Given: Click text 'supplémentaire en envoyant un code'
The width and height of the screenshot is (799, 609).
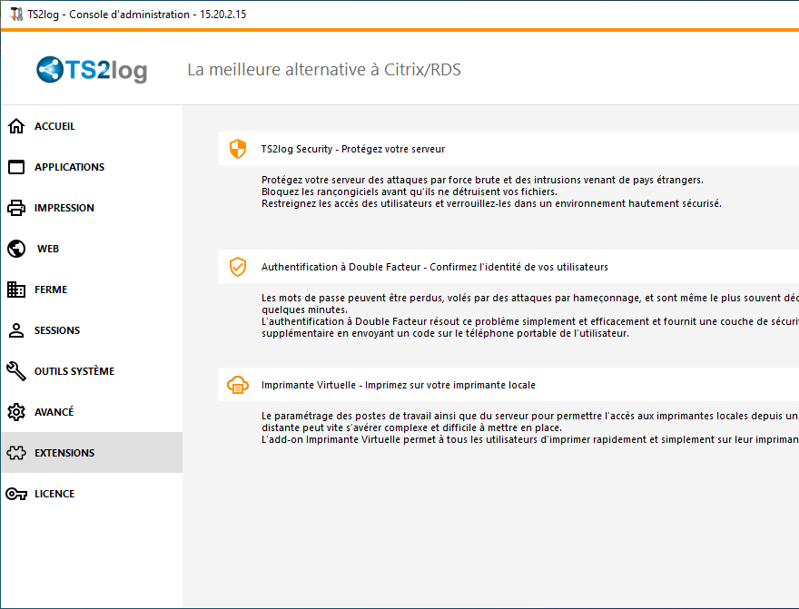Looking at the screenshot, I should 352,333.
